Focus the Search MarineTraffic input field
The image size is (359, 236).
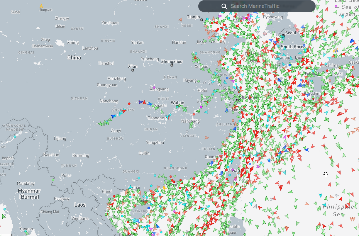coord(264,6)
